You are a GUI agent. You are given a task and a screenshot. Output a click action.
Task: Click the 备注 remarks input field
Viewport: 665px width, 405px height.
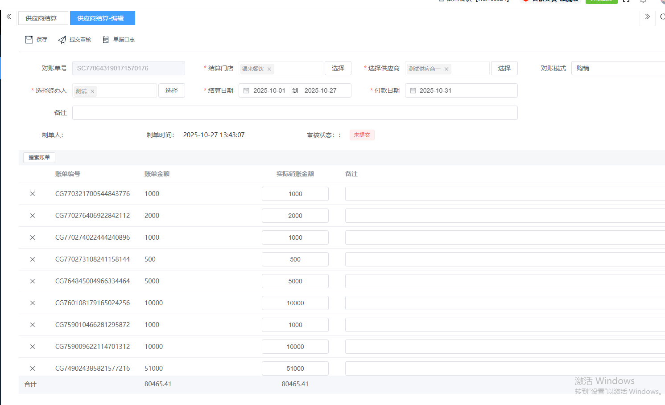tap(294, 113)
